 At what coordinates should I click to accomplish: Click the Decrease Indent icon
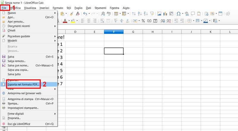(182, 21)
